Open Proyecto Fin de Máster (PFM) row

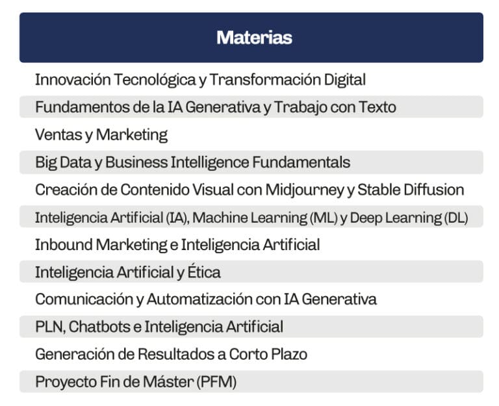pos(251,381)
